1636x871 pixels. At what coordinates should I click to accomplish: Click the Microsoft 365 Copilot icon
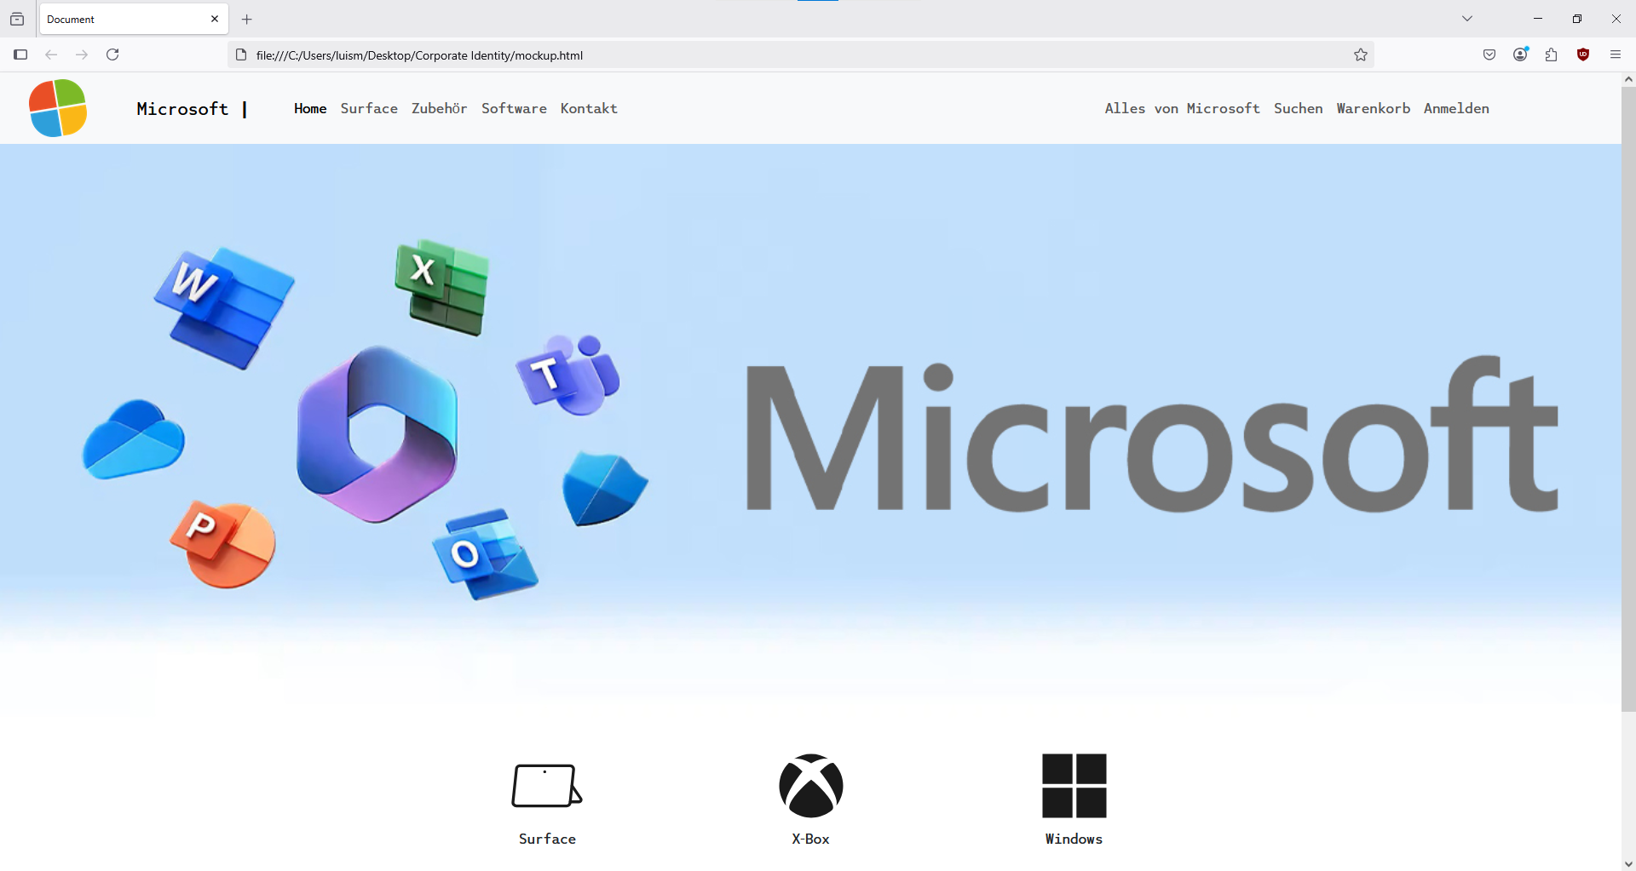377,433
